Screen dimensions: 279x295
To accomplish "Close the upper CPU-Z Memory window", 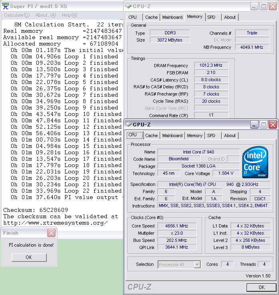I will (x=273, y=6).
